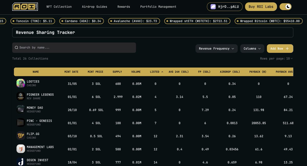Open the NFT Collection menu
The height and width of the screenshot is (166, 307).
click(59, 7)
